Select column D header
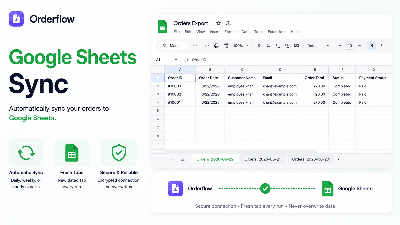This screenshot has width=400, height=225. pyautogui.click(x=280, y=70)
